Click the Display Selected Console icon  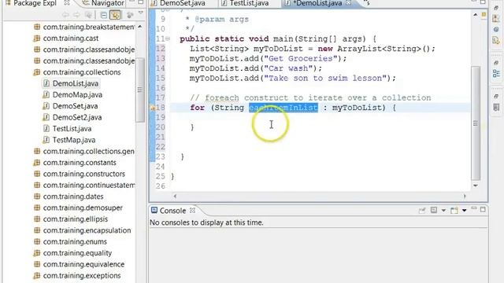pyautogui.click(x=434, y=210)
